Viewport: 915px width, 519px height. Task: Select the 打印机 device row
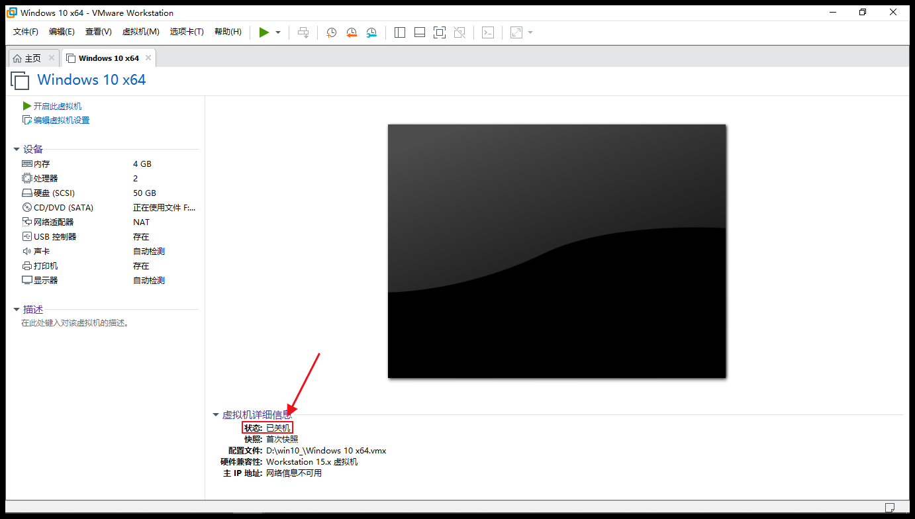(109, 266)
